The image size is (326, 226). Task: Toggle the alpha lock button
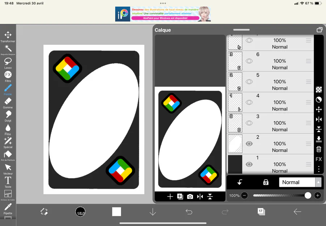[266, 182]
